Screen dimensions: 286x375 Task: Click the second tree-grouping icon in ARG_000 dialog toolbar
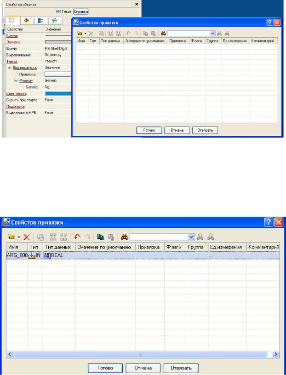click(63, 237)
